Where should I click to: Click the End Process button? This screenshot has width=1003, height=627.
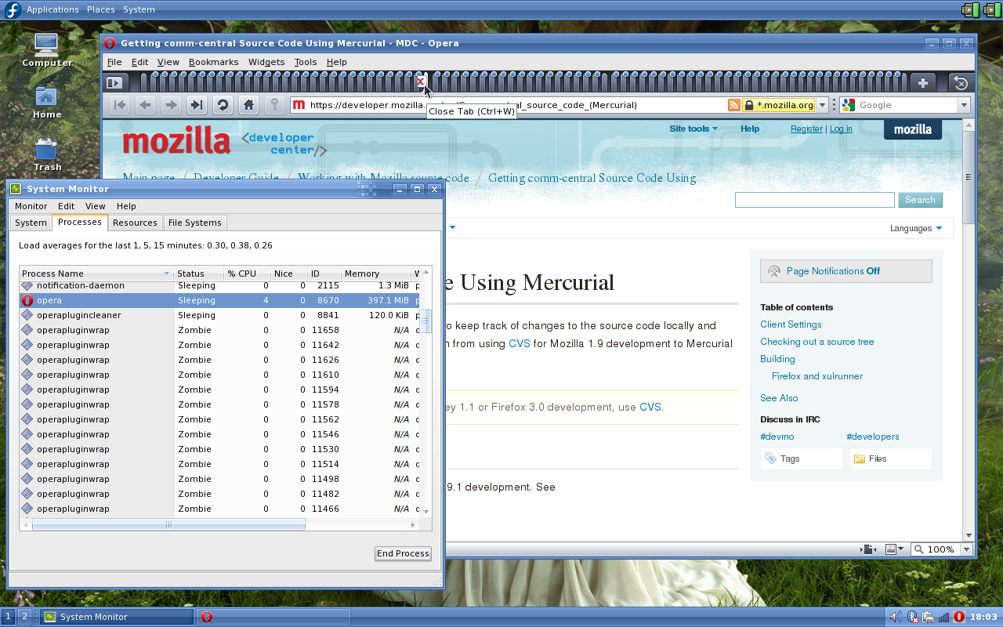[x=403, y=553]
